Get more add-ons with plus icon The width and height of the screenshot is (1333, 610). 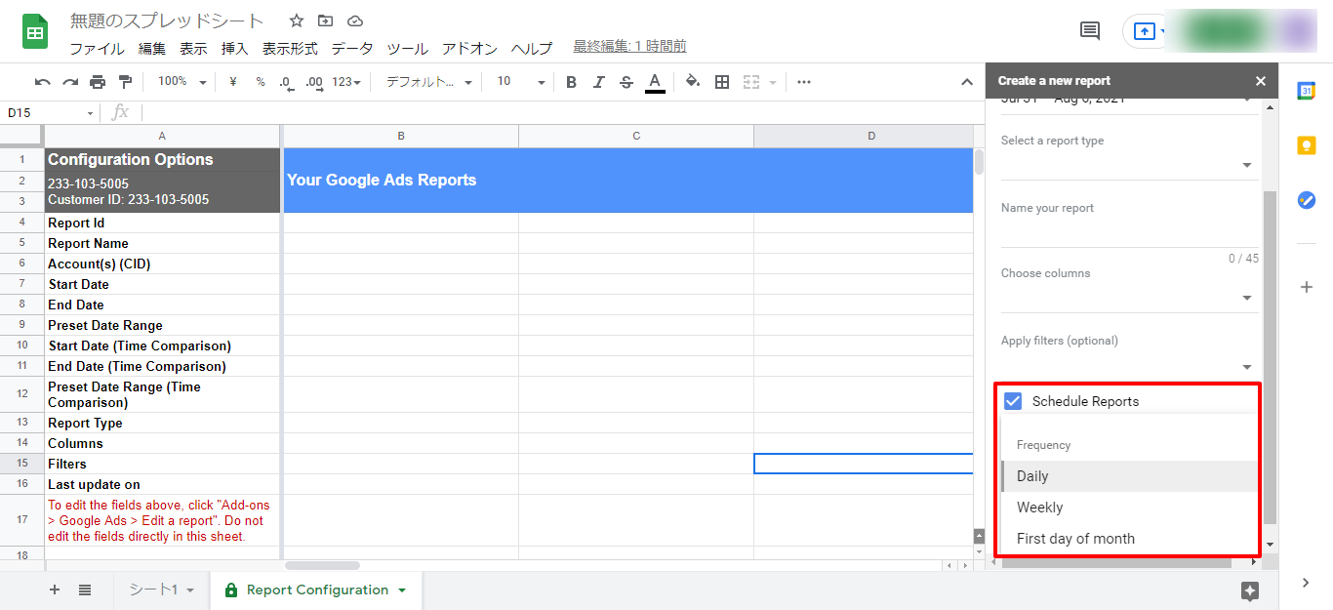point(1306,287)
